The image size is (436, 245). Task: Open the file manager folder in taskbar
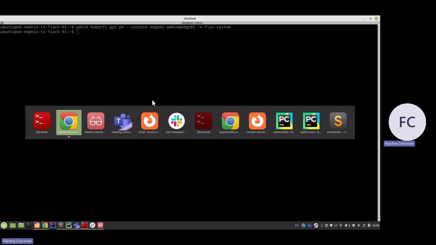tap(21, 225)
